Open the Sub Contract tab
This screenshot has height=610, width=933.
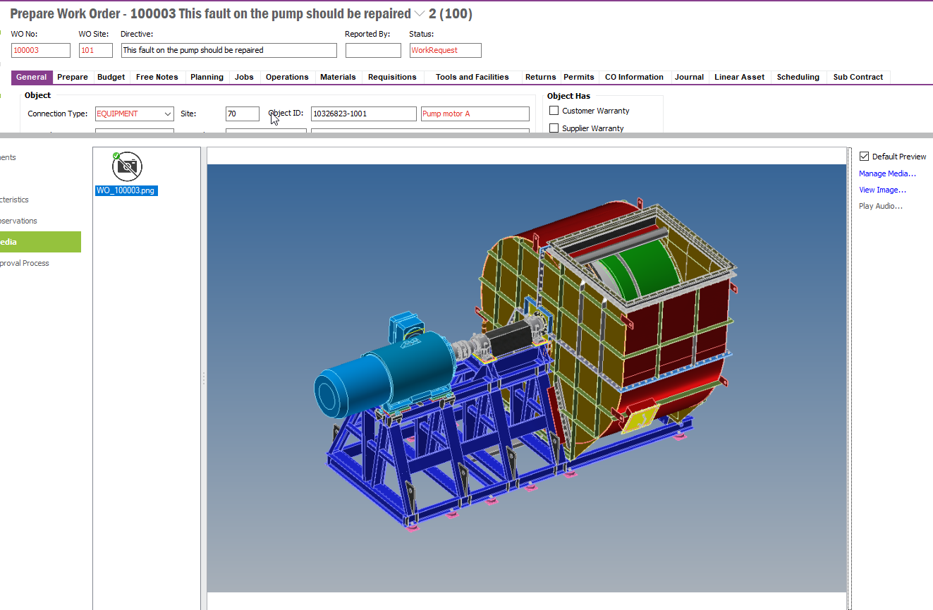(x=858, y=77)
